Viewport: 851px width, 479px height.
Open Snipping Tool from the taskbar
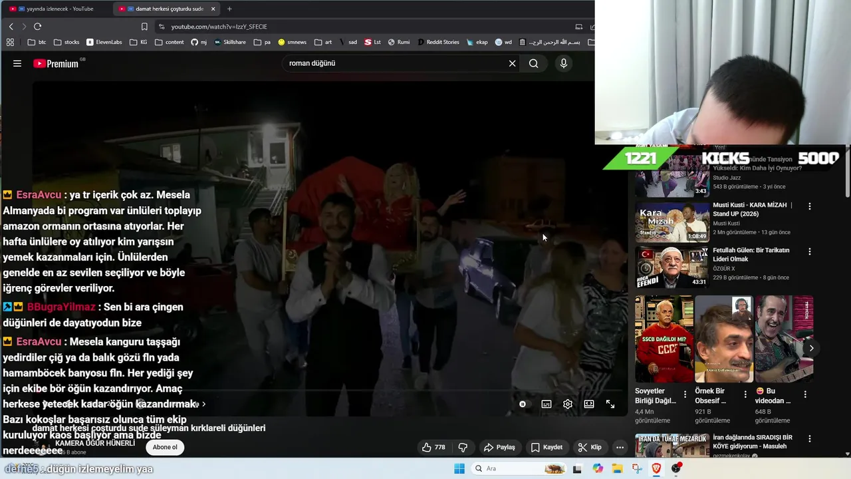pos(637,468)
